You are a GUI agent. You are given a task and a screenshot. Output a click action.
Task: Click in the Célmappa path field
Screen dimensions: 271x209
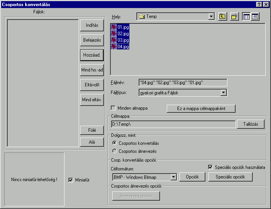[174, 124]
